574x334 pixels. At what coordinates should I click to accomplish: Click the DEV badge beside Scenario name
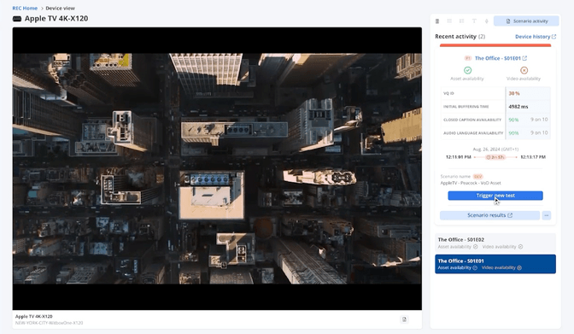477,177
